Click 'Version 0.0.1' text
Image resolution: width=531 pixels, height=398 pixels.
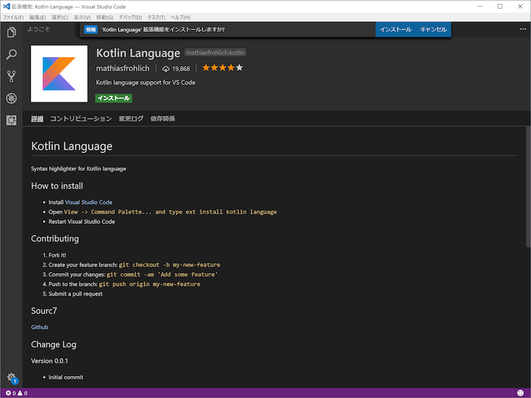tap(49, 361)
